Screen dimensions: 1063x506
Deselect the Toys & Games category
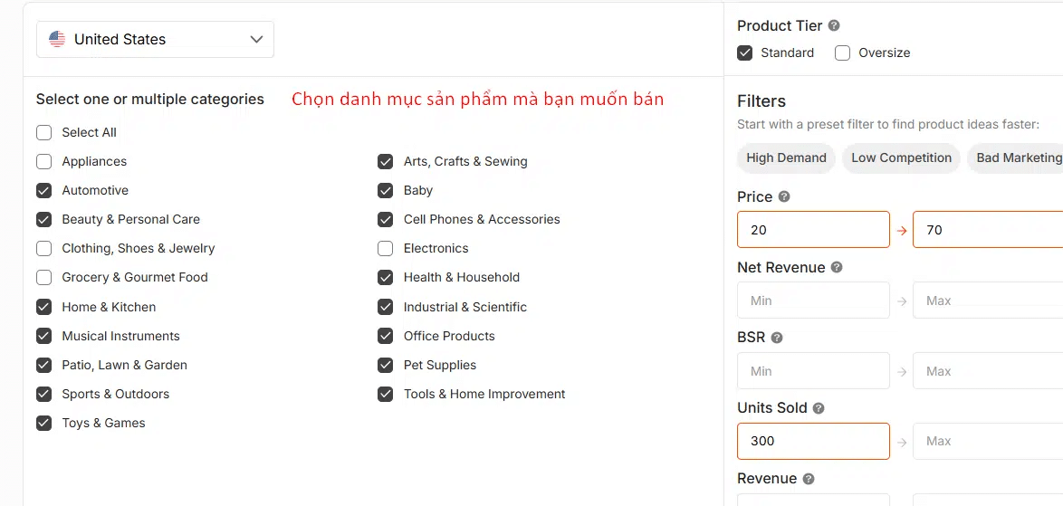pos(43,423)
